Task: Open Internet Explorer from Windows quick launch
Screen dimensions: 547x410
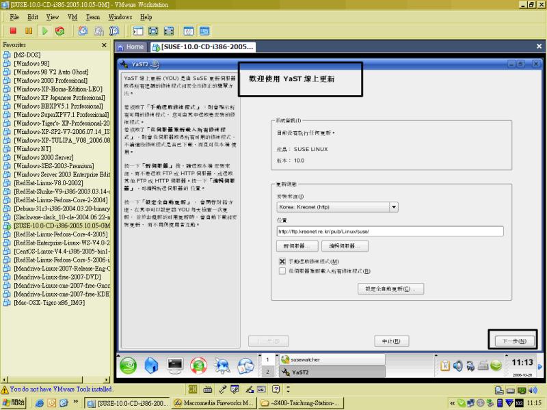Action: click(40, 403)
